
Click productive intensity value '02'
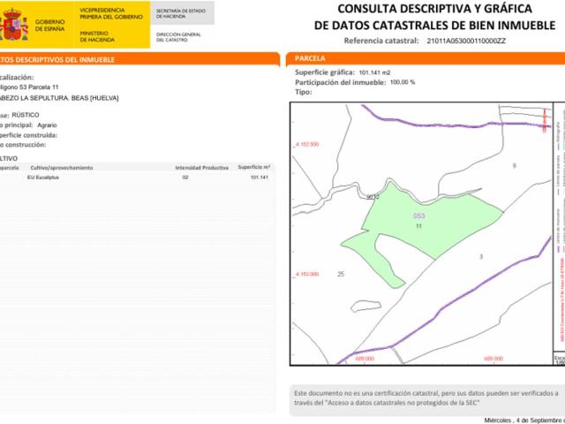(x=185, y=178)
